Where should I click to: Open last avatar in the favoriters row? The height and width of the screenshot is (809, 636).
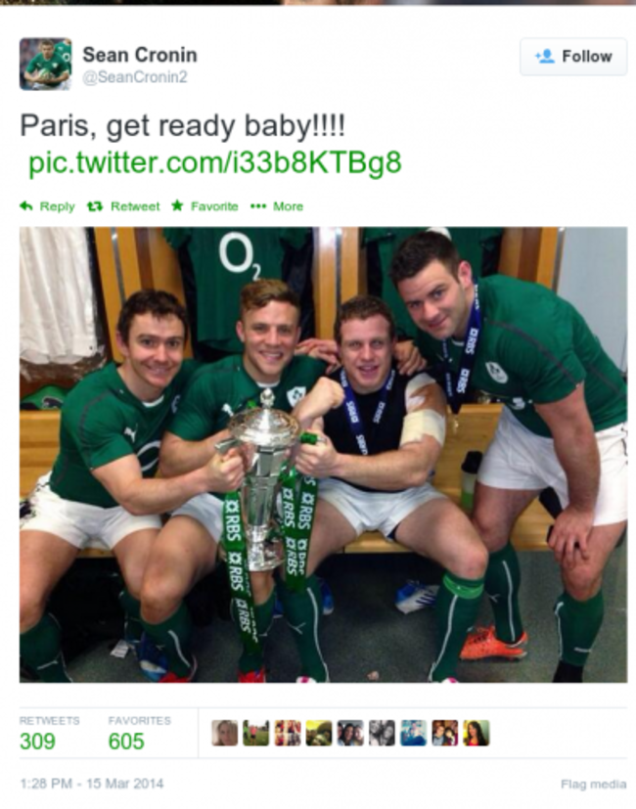[477, 733]
